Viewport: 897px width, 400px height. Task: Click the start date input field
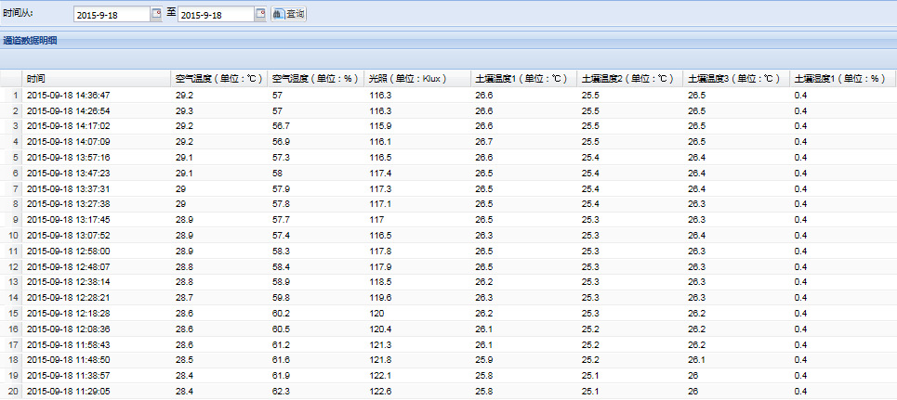pyautogui.click(x=110, y=15)
